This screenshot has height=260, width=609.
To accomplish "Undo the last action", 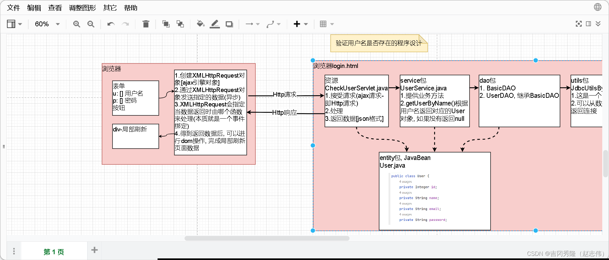I will click(x=111, y=24).
